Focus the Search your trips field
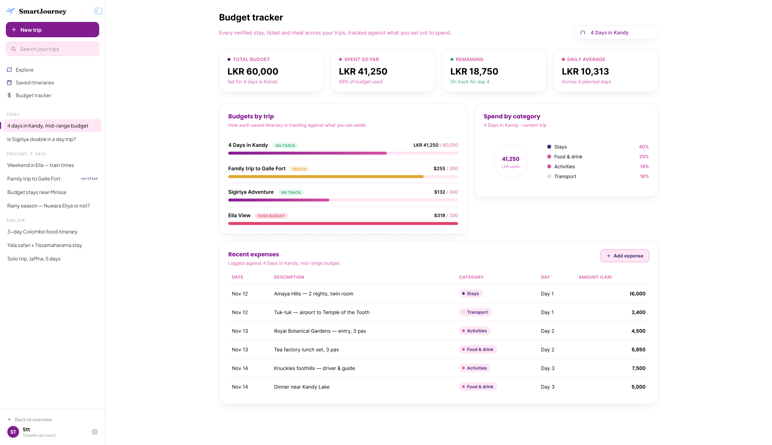The width and height of the screenshot is (772, 445). [52, 49]
